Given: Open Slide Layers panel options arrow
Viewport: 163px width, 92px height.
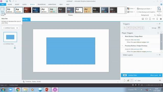Looking at the screenshot, I should point(157,55).
